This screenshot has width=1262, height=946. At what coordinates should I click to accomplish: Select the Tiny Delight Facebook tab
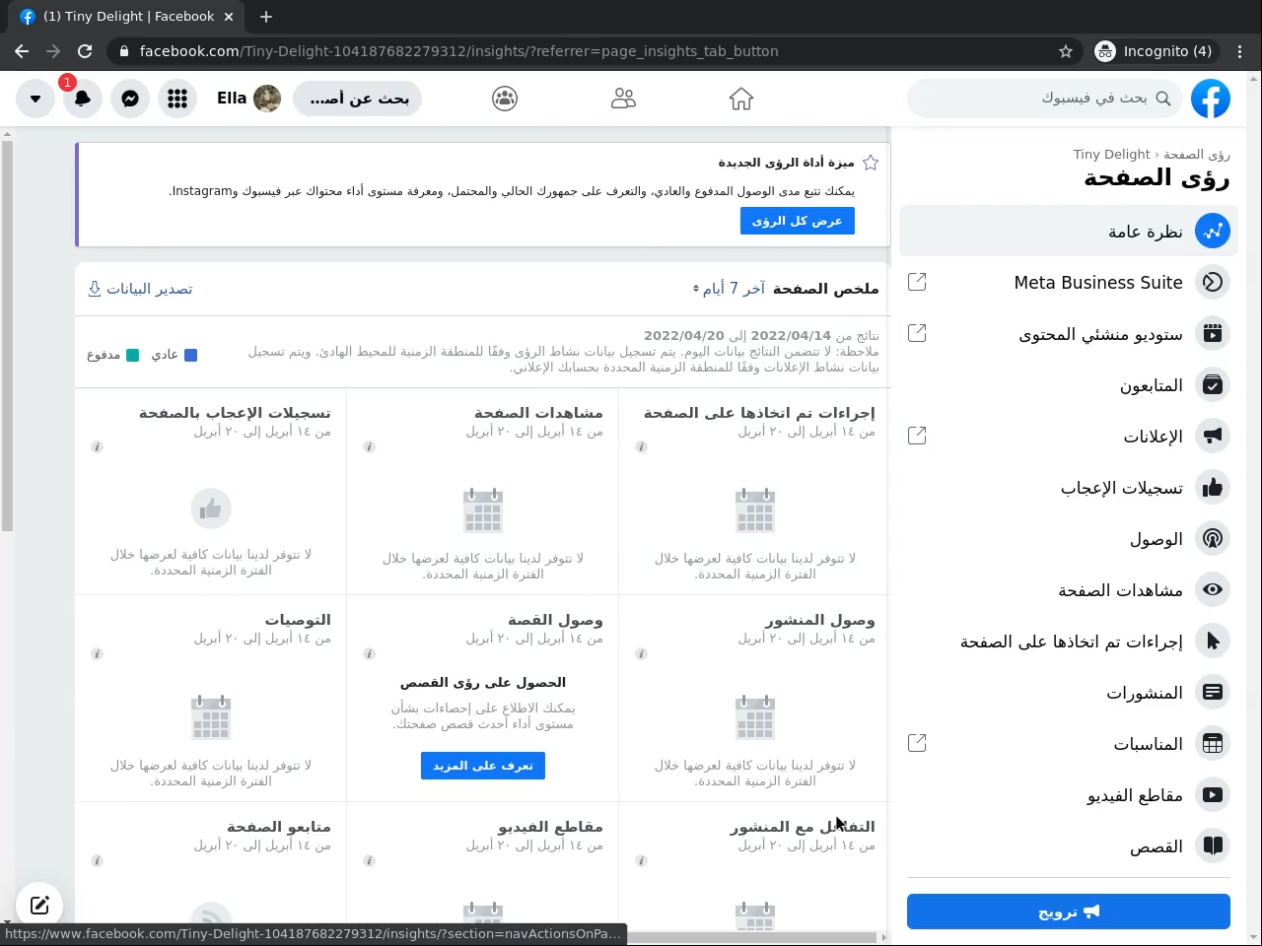click(x=129, y=17)
